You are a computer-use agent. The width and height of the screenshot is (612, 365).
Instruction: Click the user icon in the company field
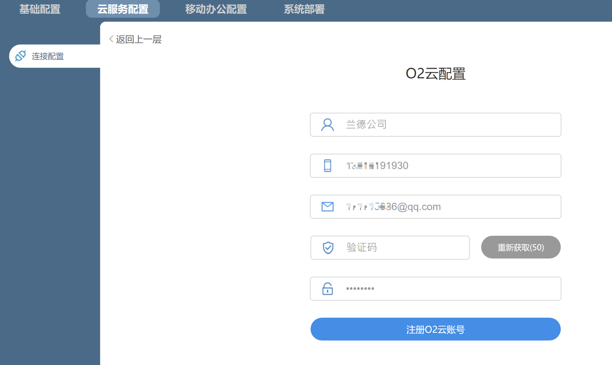(327, 125)
